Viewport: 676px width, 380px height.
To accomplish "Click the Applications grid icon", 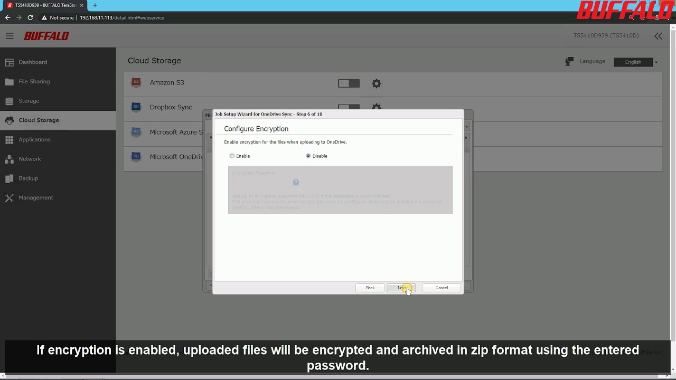I will (9, 140).
